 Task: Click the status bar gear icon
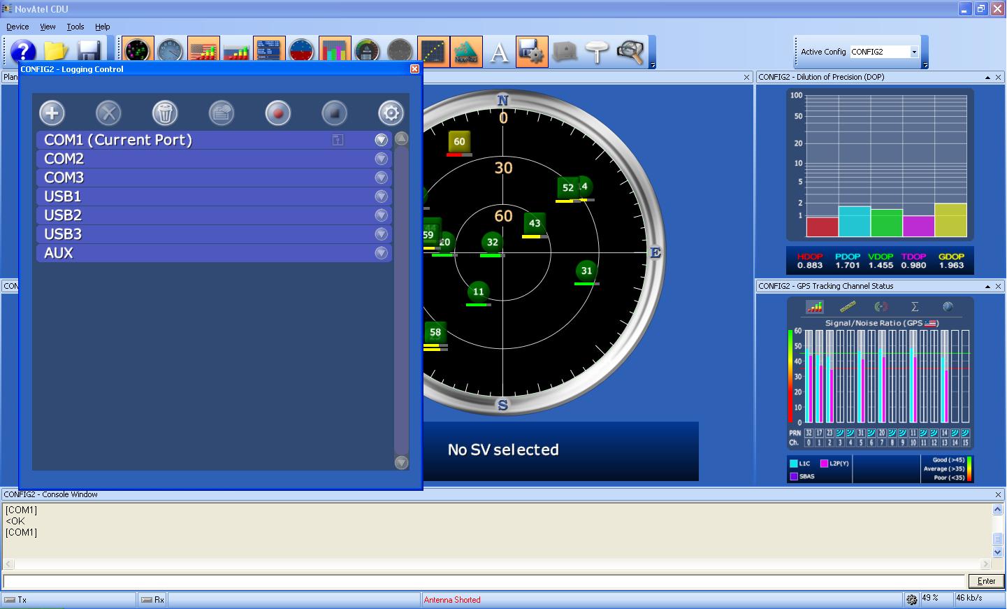912,599
